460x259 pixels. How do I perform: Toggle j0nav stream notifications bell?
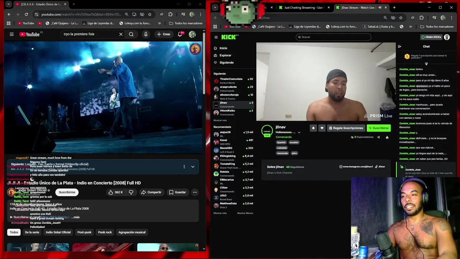coord(313,128)
